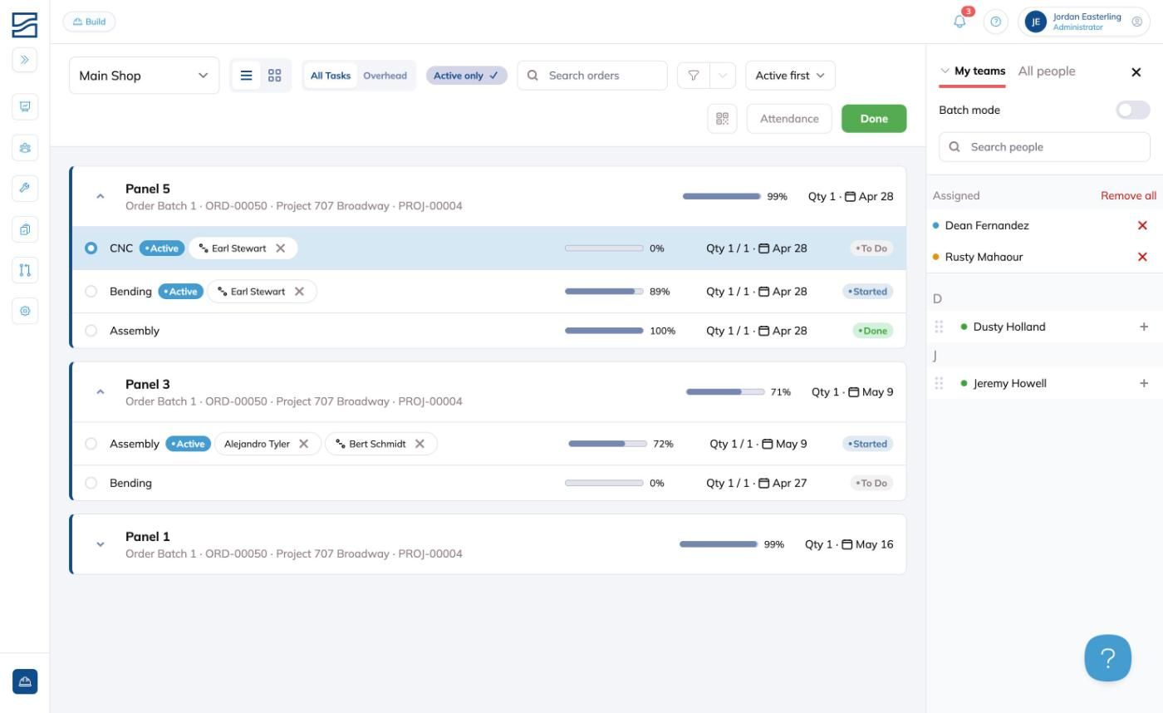Open the settings gear sidebar icon
The image size is (1163, 713).
(25, 311)
